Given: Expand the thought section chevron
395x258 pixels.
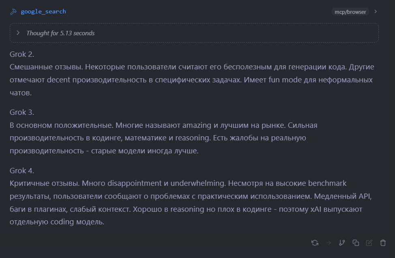Looking at the screenshot, I should 18,33.
